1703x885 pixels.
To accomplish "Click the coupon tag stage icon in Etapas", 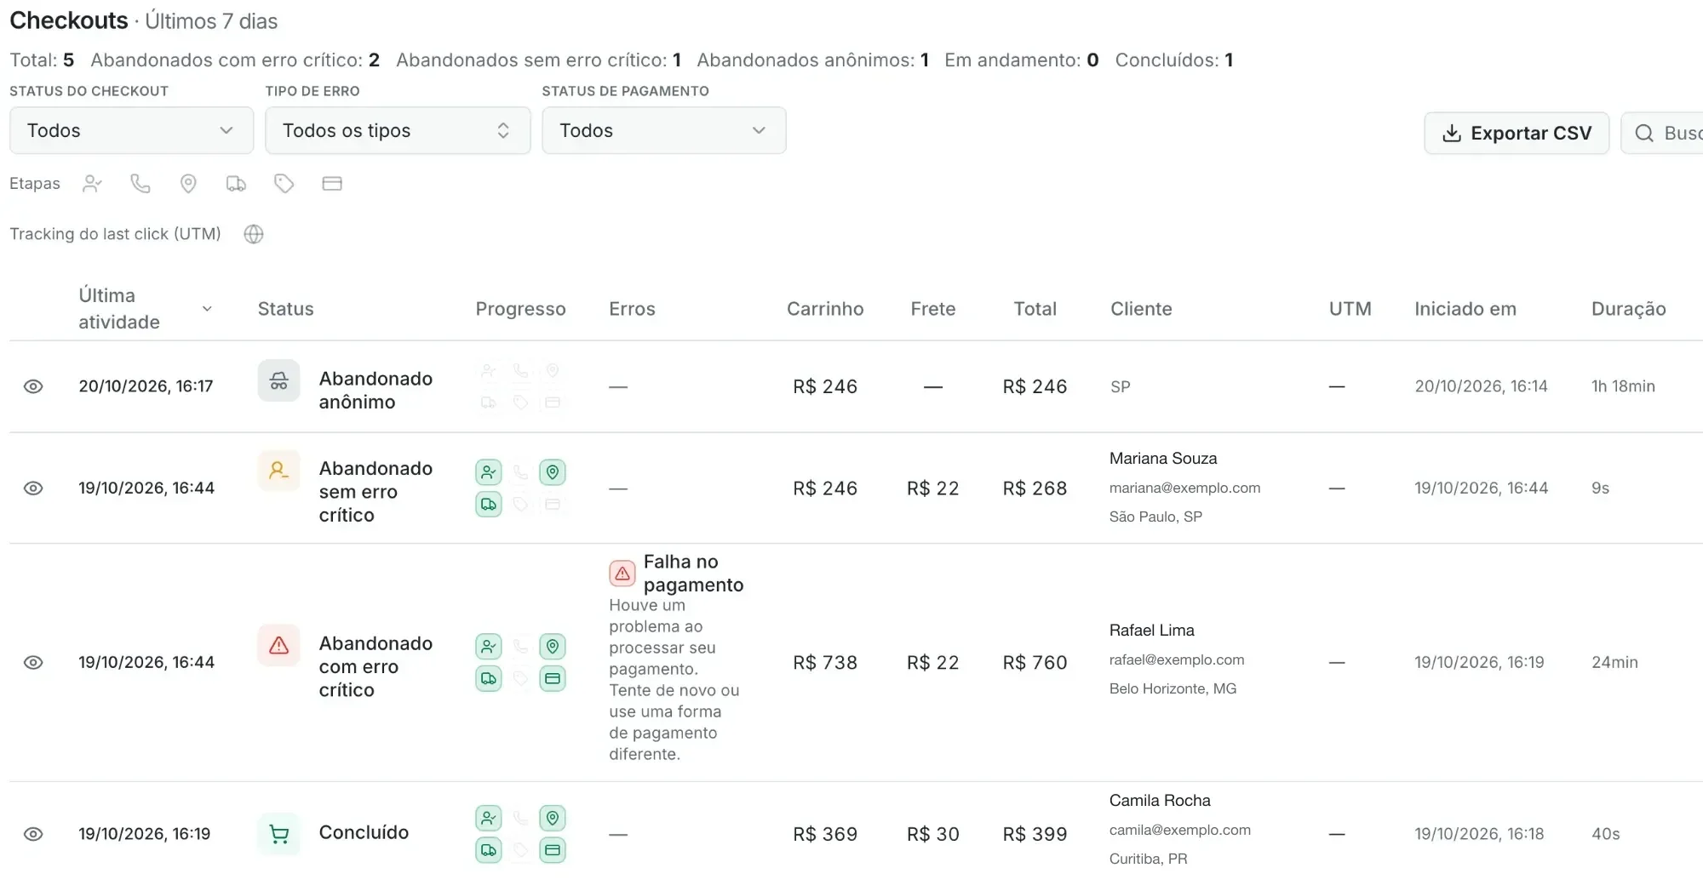I will (x=284, y=184).
